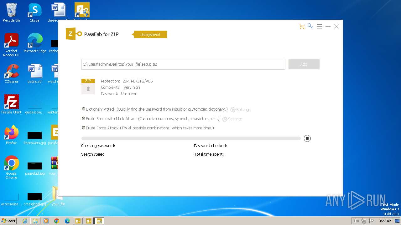
Task: Click the Start button
Action: 8,221
